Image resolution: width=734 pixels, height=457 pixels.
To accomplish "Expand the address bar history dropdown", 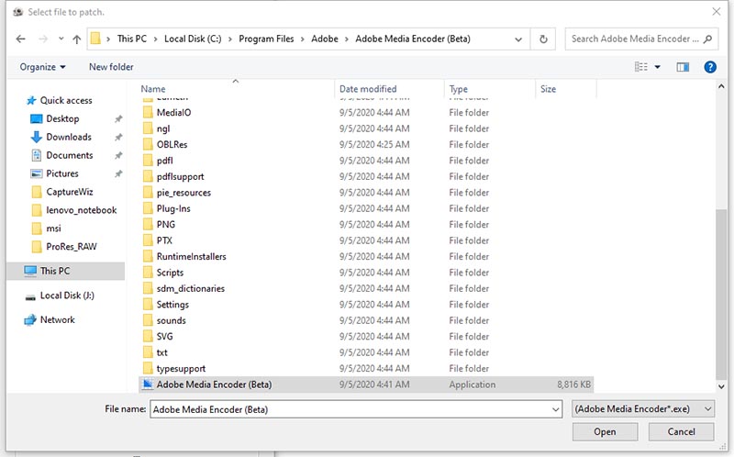I will tap(518, 39).
